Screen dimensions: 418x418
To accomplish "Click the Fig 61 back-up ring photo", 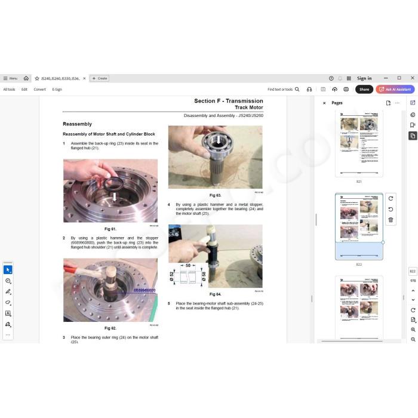I will (110, 191).
